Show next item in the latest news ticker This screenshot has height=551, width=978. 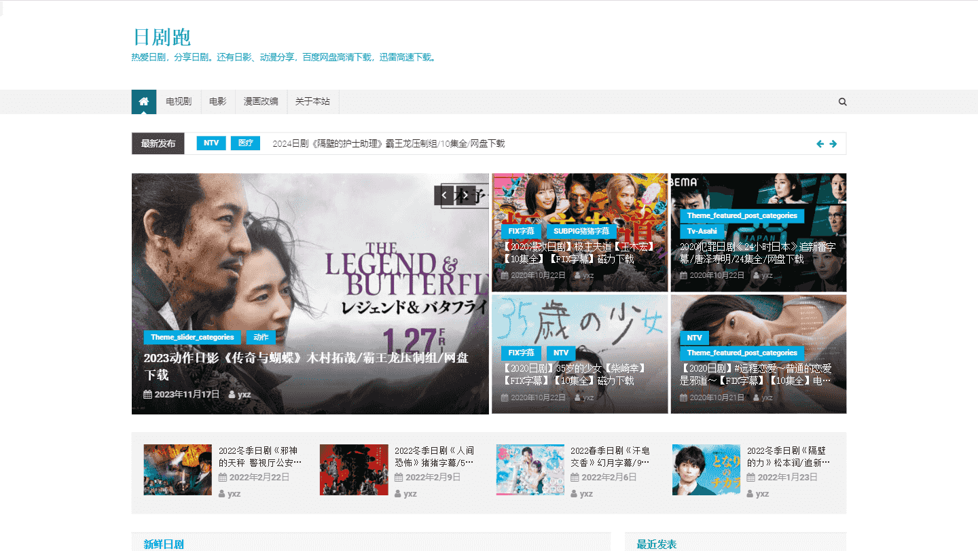pos(833,144)
